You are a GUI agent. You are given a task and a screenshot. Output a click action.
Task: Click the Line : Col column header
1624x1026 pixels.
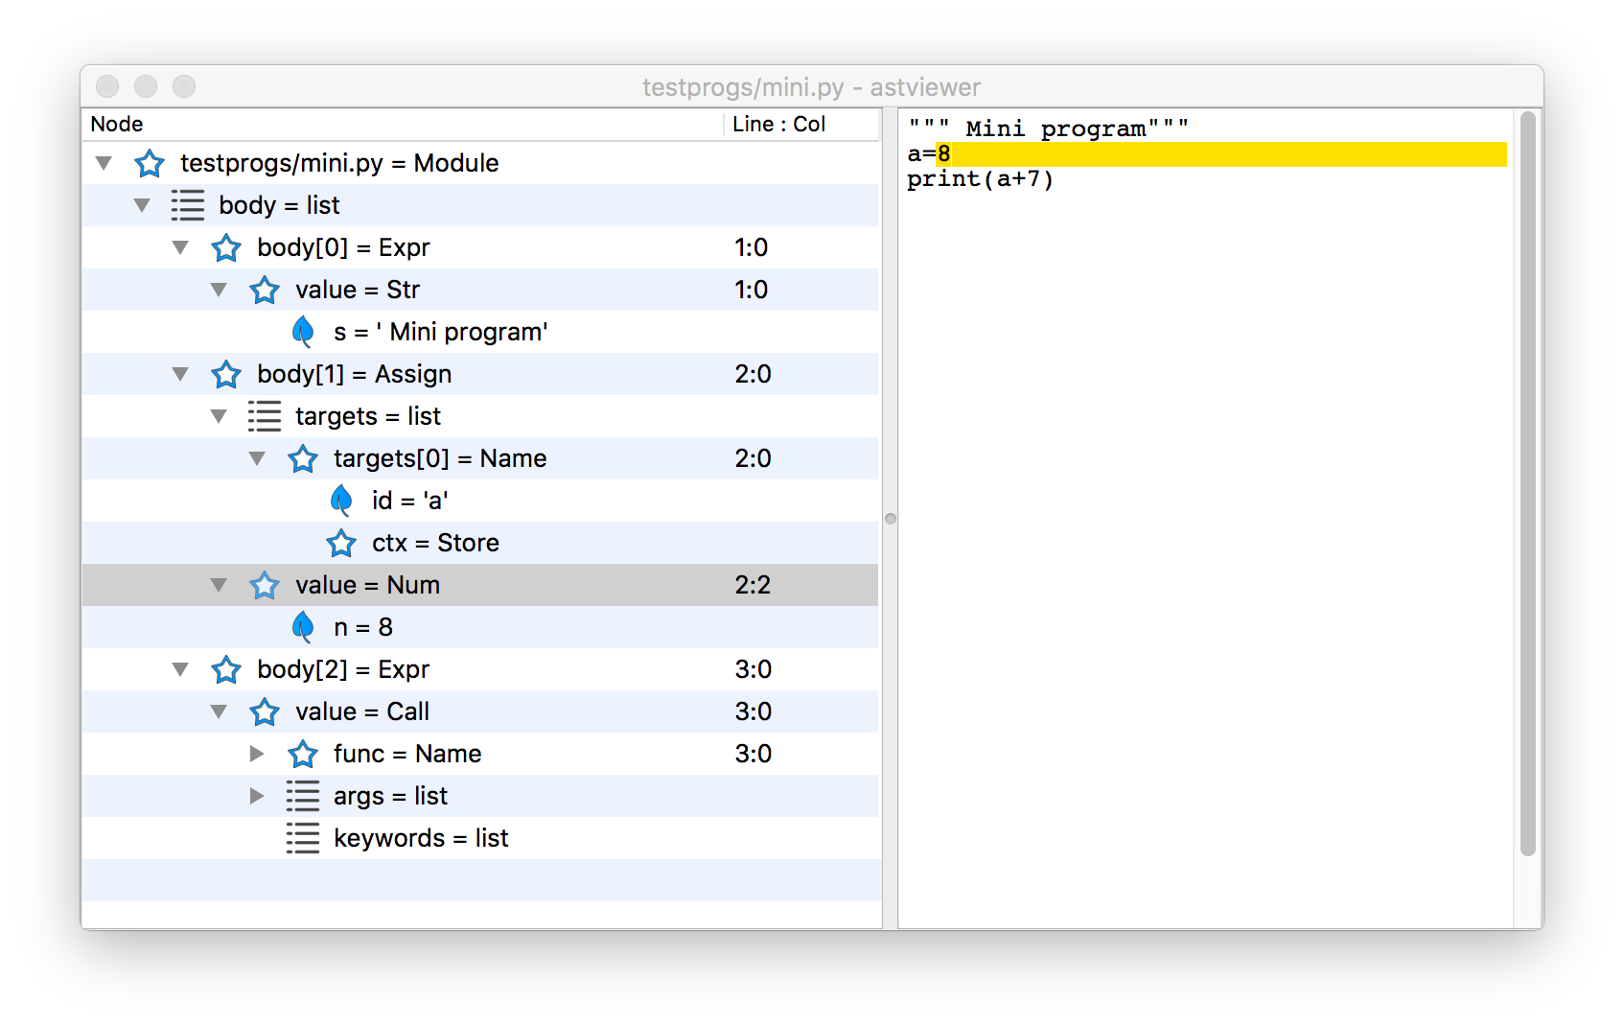(801, 125)
